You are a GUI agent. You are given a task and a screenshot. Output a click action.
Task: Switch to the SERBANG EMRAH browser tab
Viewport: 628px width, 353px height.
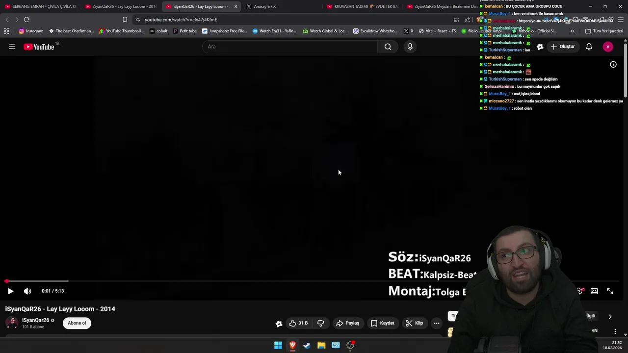pyautogui.click(x=40, y=6)
